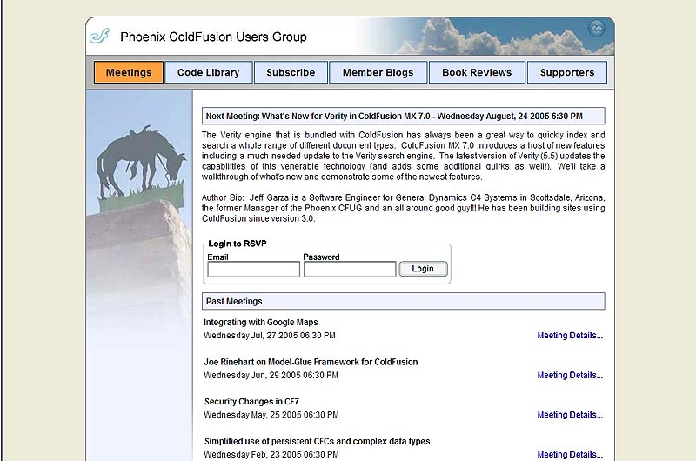Click Simplified use of persistent CFCs title
Screen dimensions: 696x461
pyautogui.click(x=317, y=442)
